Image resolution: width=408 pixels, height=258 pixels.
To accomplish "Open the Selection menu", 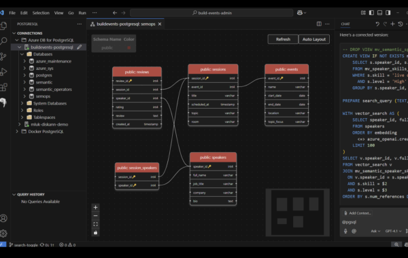I will [x=41, y=13].
